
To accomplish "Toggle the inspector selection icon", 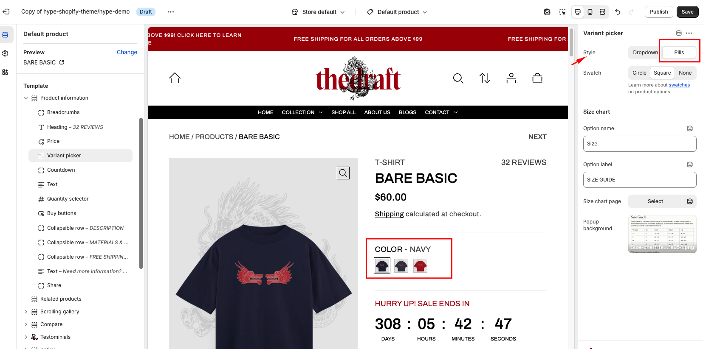I will click(562, 12).
